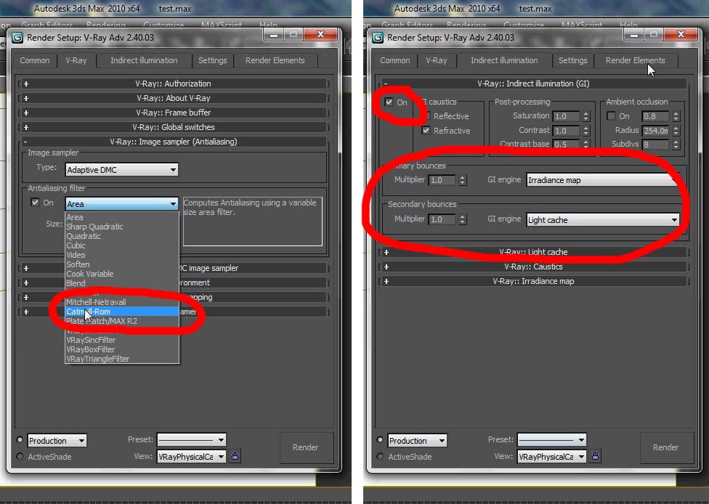
Task: Expand the V-Ray:: Global switches rollout
Action: coord(173,127)
